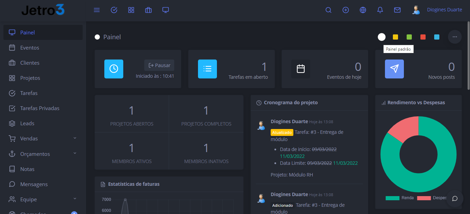This screenshot has height=214, width=470.
Task: Expand the Equipe sidebar submenu
Action: pos(43,199)
